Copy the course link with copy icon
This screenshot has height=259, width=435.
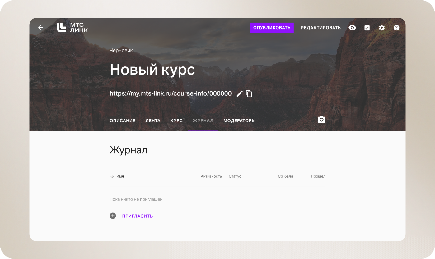coord(249,94)
